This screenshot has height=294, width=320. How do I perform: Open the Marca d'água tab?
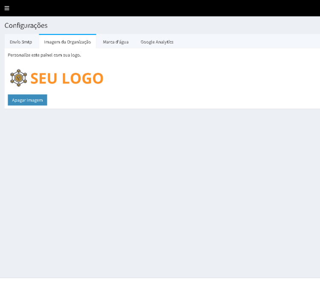116,42
